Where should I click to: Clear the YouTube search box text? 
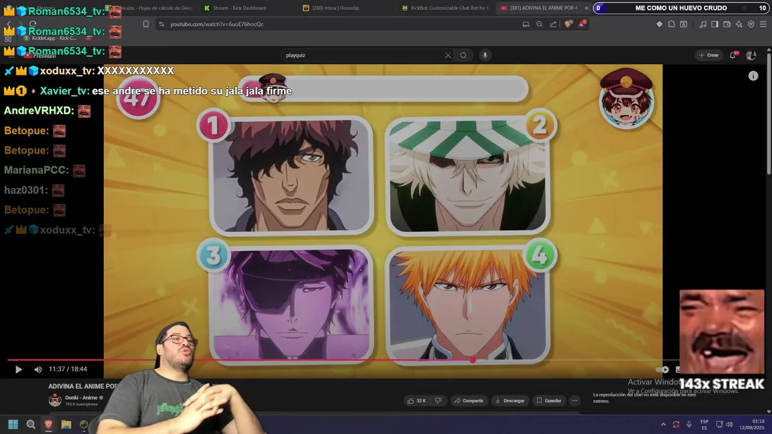pos(448,55)
